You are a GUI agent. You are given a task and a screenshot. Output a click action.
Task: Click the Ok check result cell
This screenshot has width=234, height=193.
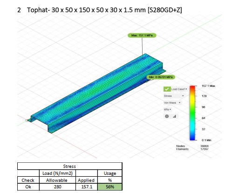tap(28, 187)
